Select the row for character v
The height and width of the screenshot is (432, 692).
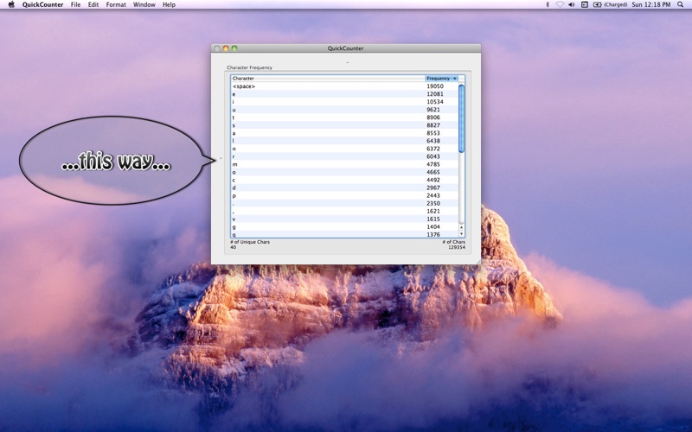tap(344, 219)
